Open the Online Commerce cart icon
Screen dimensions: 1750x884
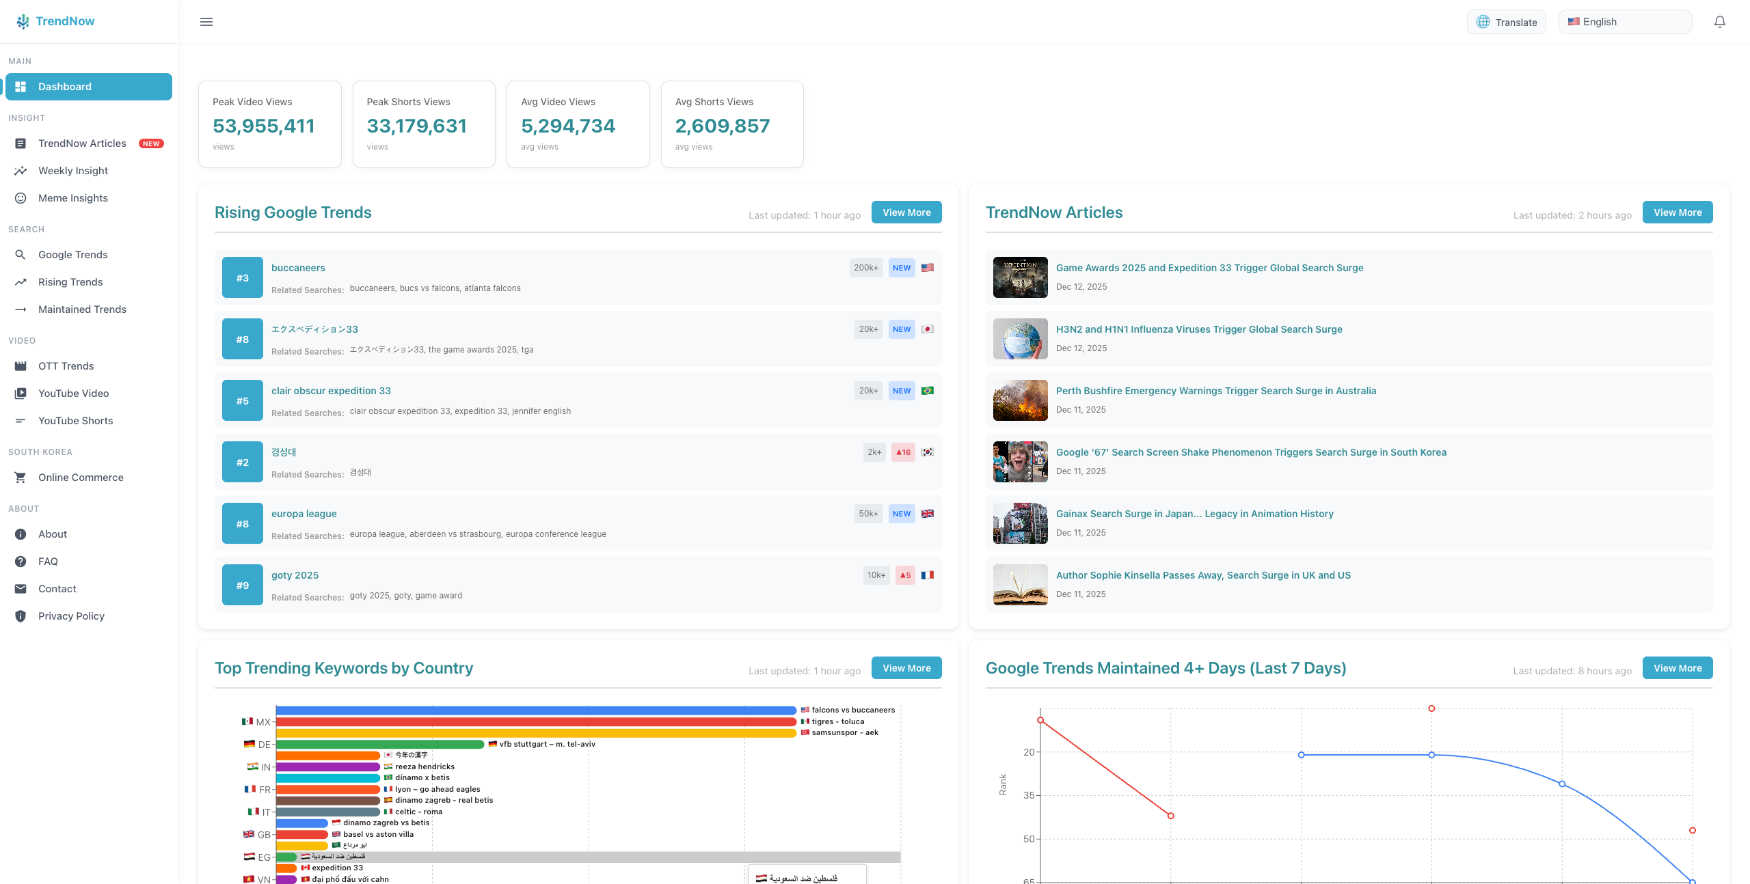tap(21, 477)
